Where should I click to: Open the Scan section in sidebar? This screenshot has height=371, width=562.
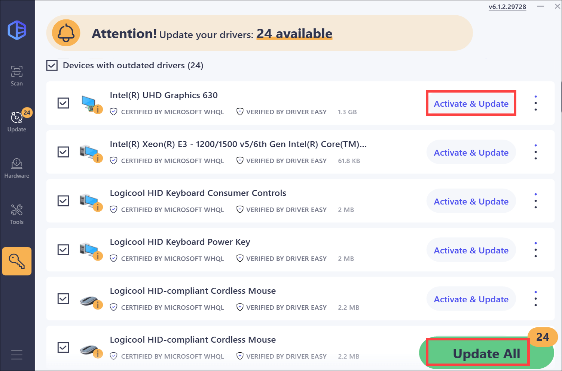(16, 76)
